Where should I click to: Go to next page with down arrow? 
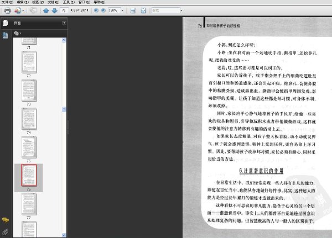(x=55, y=10)
